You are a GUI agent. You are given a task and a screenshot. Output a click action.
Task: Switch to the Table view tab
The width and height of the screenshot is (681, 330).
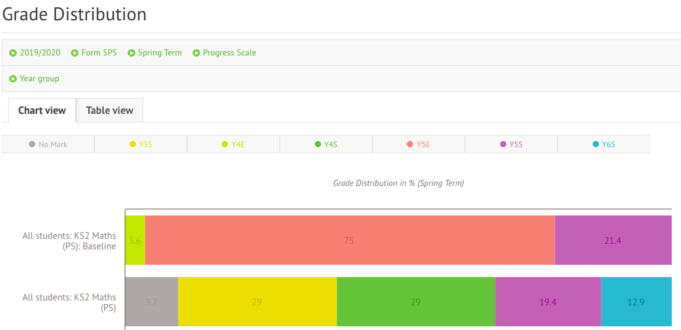(109, 111)
